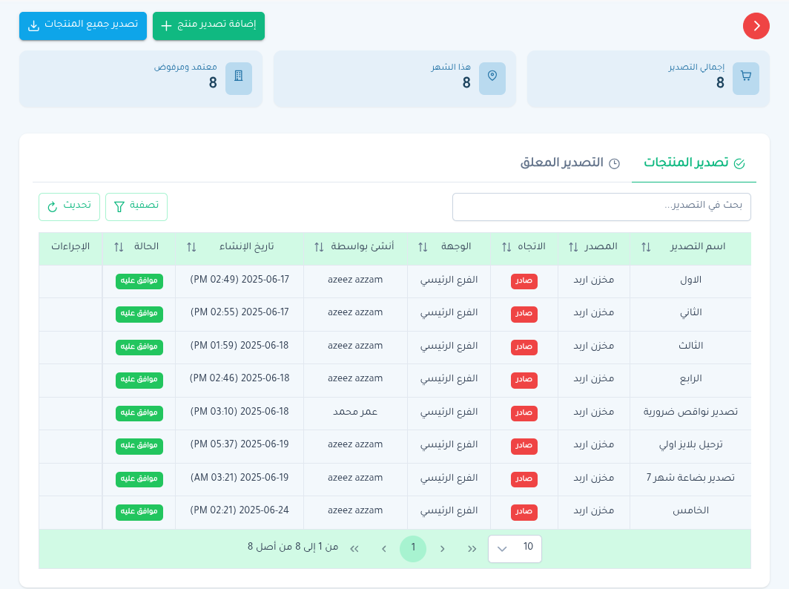Open the rows per page dropdown showing 10
Image resolution: width=789 pixels, height=589 pixels.
click(515, 548)
